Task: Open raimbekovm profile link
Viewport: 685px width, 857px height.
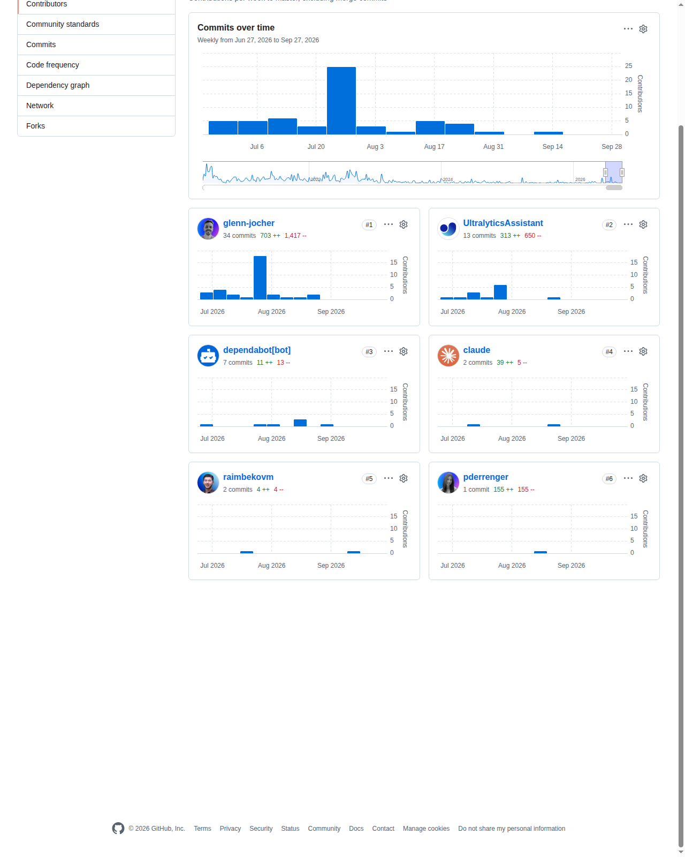Action: click(x=248, y=477)
